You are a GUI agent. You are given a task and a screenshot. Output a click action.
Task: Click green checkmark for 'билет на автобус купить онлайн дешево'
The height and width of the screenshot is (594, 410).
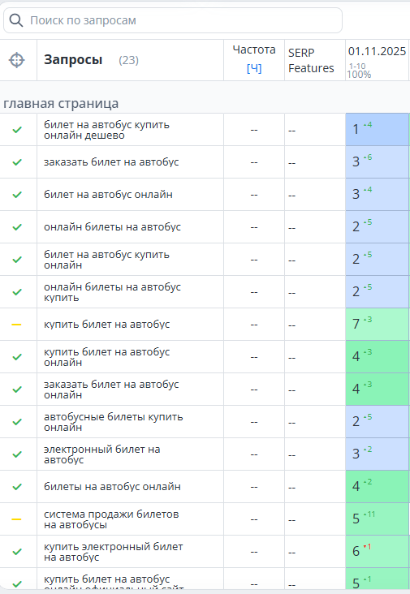click(x=17, y=130)
